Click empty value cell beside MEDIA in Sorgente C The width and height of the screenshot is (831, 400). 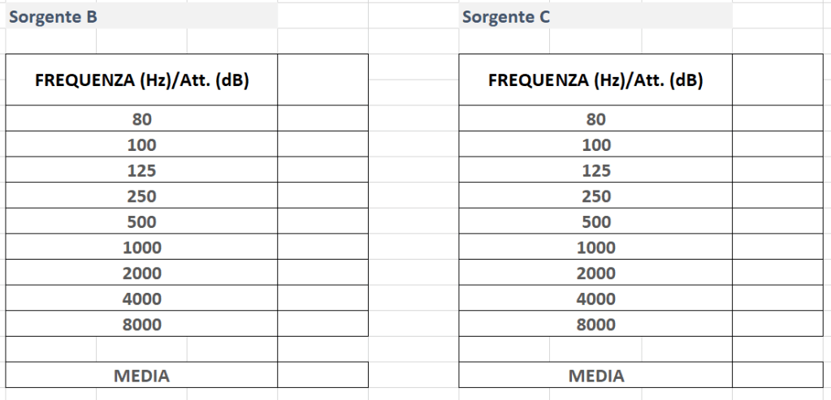777,376
